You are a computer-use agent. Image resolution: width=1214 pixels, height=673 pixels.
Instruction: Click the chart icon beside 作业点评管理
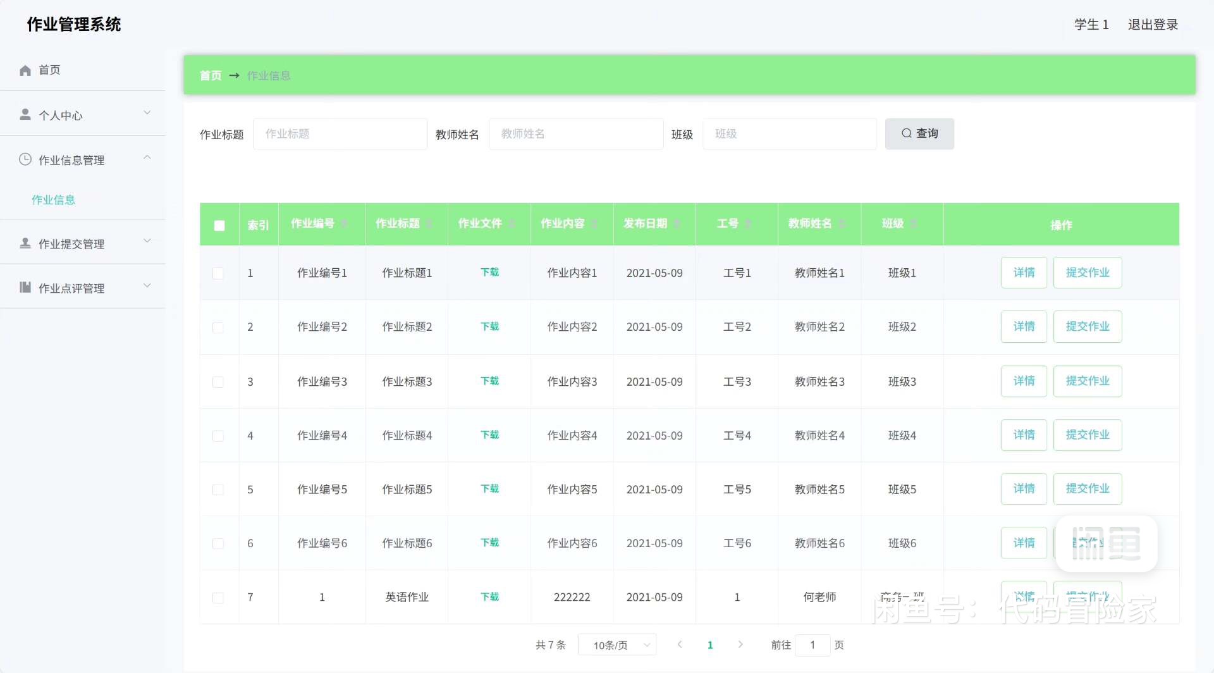click(25, 287)
